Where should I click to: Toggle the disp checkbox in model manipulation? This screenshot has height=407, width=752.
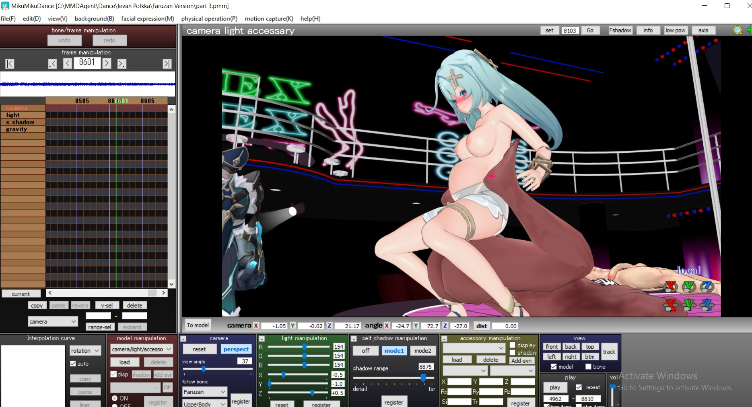coord(113,374)
